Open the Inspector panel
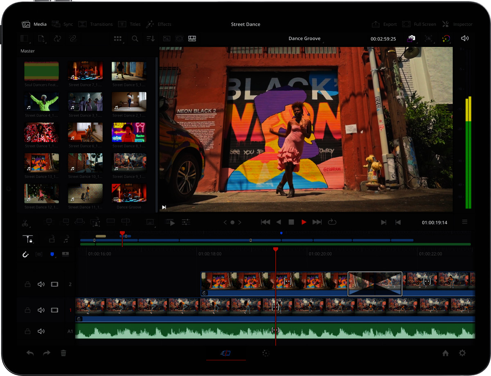The image size is (491, 376). coord(457,24)
